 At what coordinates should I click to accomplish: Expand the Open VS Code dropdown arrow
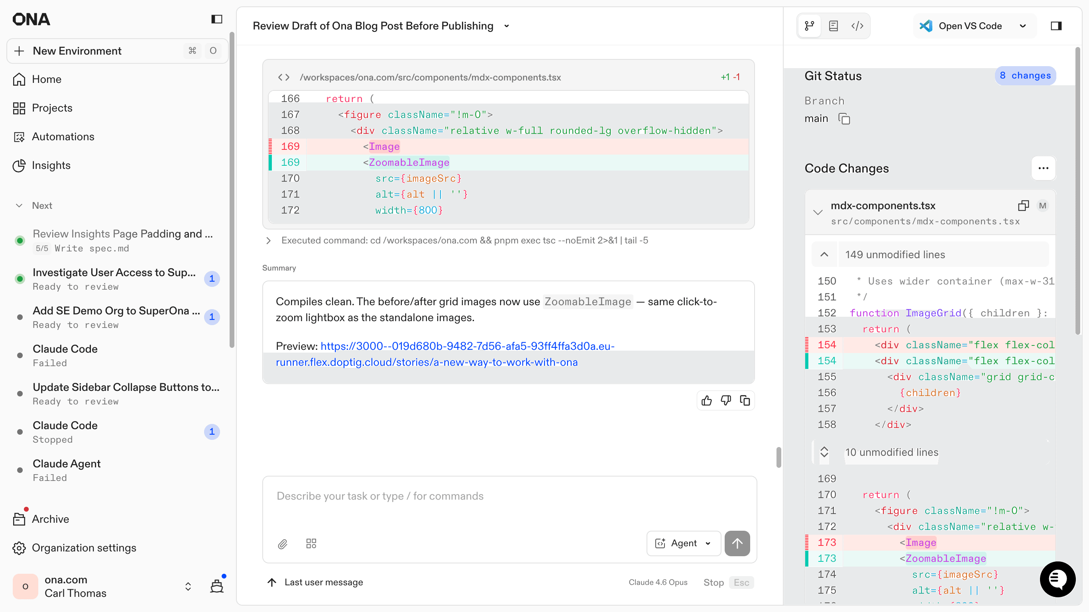[x=1022, y=26]
